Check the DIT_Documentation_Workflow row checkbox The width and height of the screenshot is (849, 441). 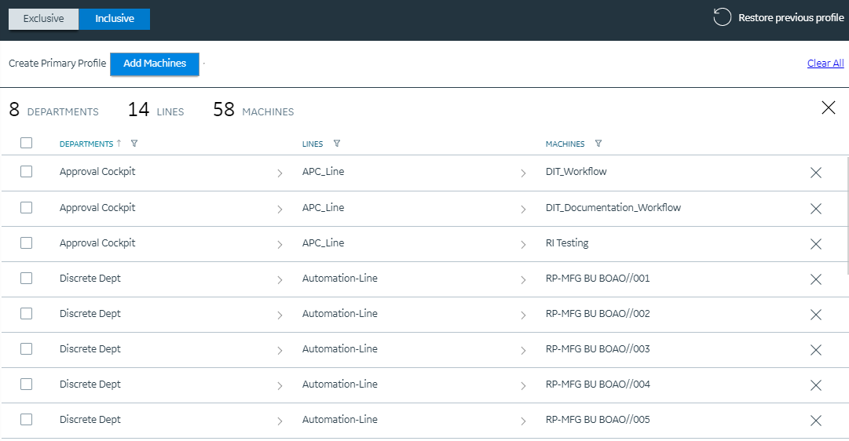[26, 208]
